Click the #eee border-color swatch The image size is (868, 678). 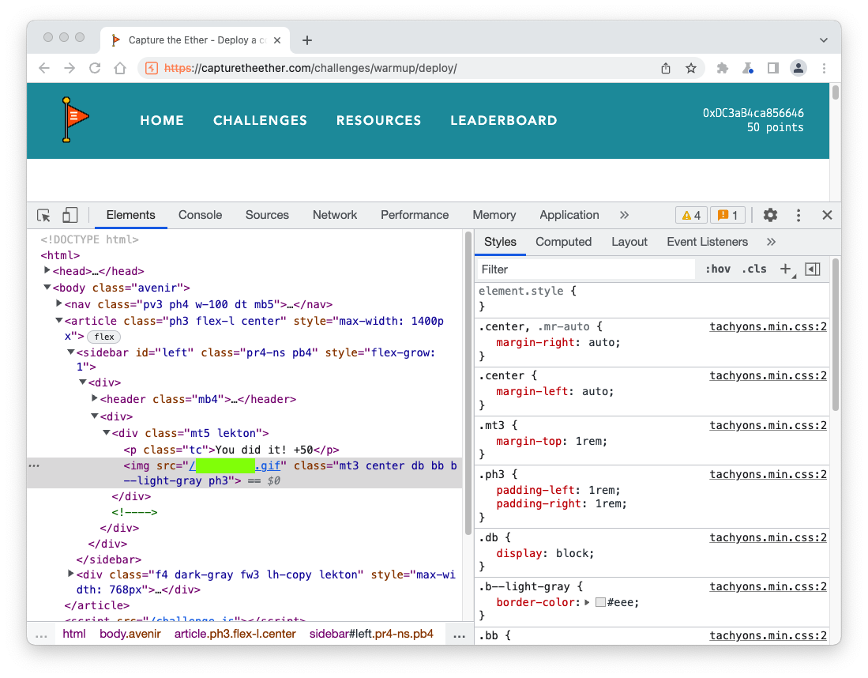[x=600, y=602]
